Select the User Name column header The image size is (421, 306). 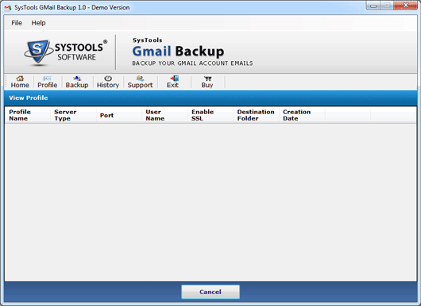[165, 115]
